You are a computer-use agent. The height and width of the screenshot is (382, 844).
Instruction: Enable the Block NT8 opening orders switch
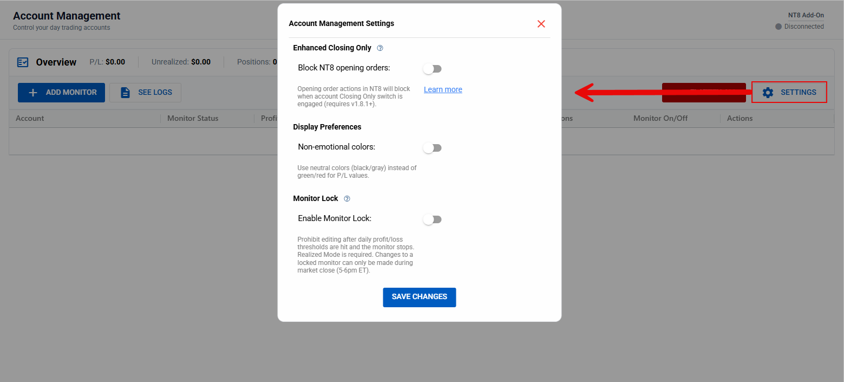point(433,69)
